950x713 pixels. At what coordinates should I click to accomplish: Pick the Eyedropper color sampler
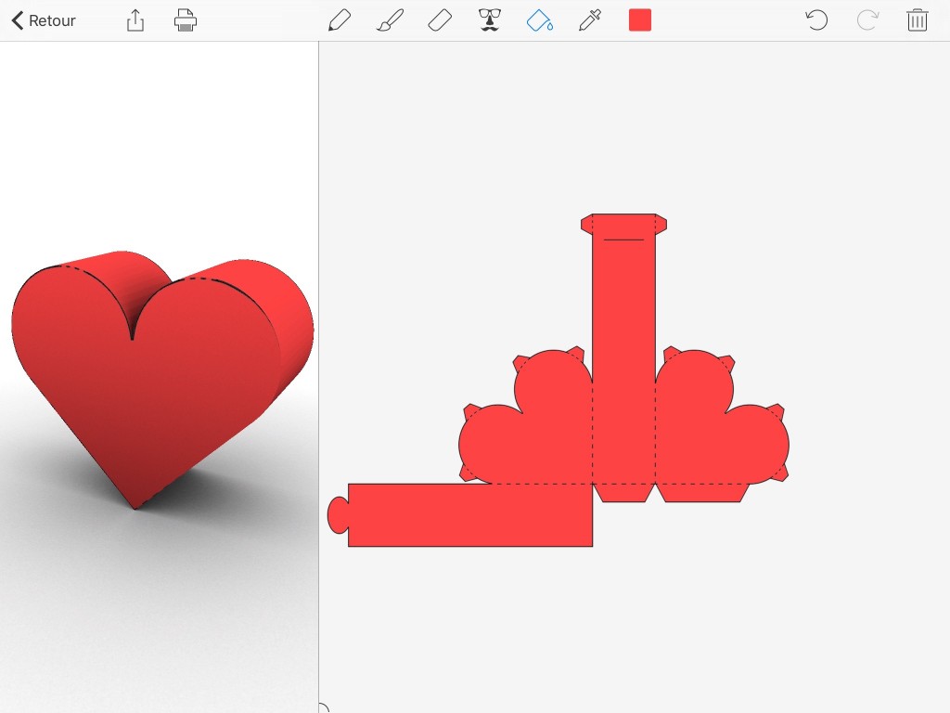point(589,20)
